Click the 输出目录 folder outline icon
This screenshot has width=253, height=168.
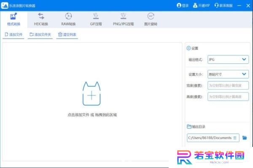coord(189,127)
